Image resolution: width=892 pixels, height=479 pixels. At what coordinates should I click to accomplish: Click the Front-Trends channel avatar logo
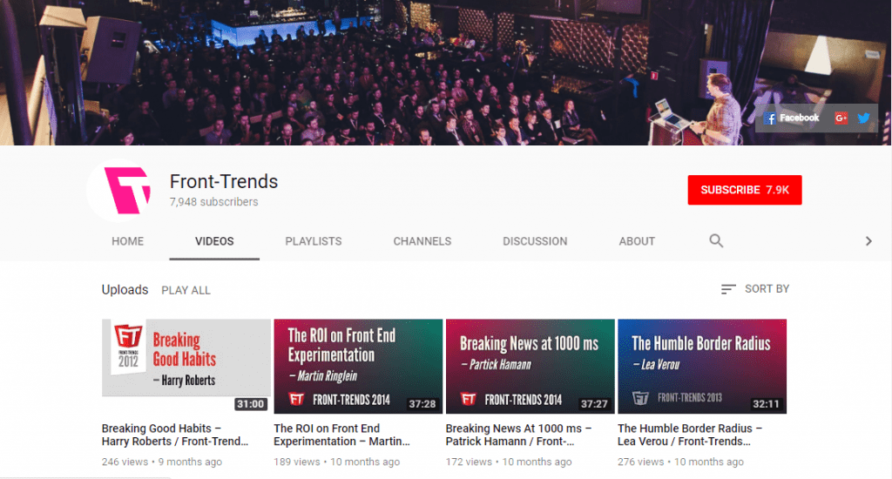pos(119,191)
